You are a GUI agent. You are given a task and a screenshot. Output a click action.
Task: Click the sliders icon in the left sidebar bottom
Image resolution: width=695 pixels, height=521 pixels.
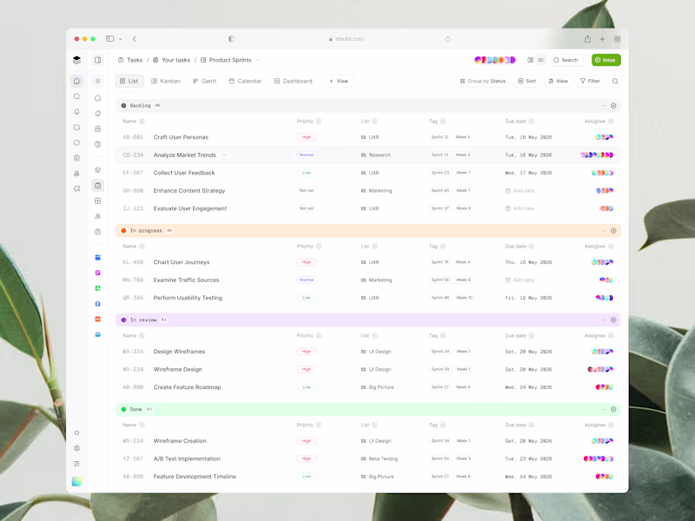pyautogui.click(x=76, y=464)
